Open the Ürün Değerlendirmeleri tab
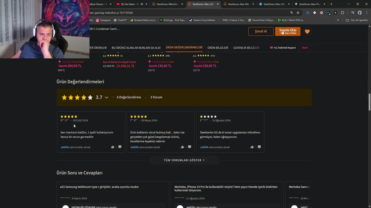This screenshot has height=208, width=371. click(x=184, y=47)
